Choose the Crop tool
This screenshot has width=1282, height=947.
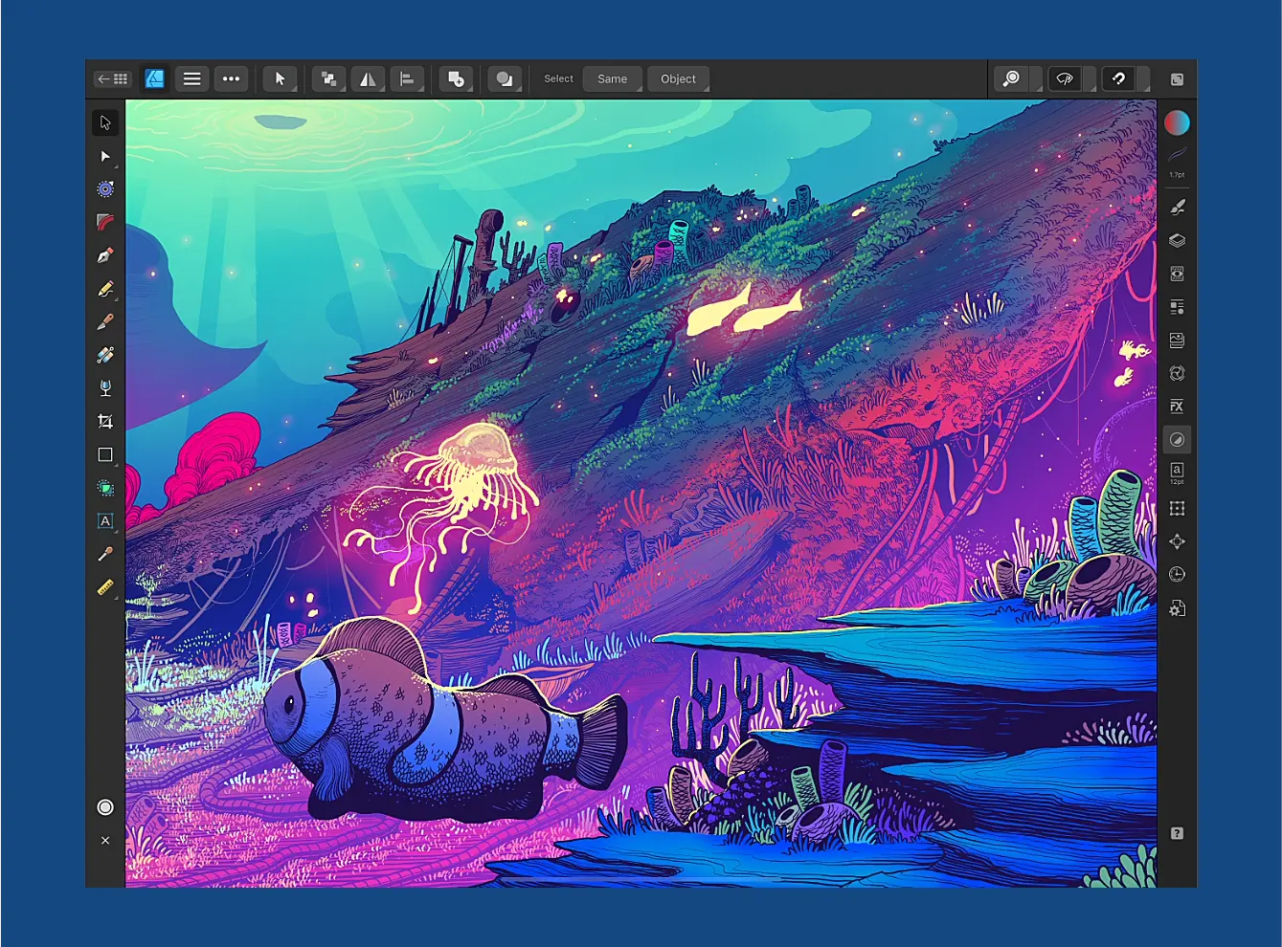click(x=105, y=422)
